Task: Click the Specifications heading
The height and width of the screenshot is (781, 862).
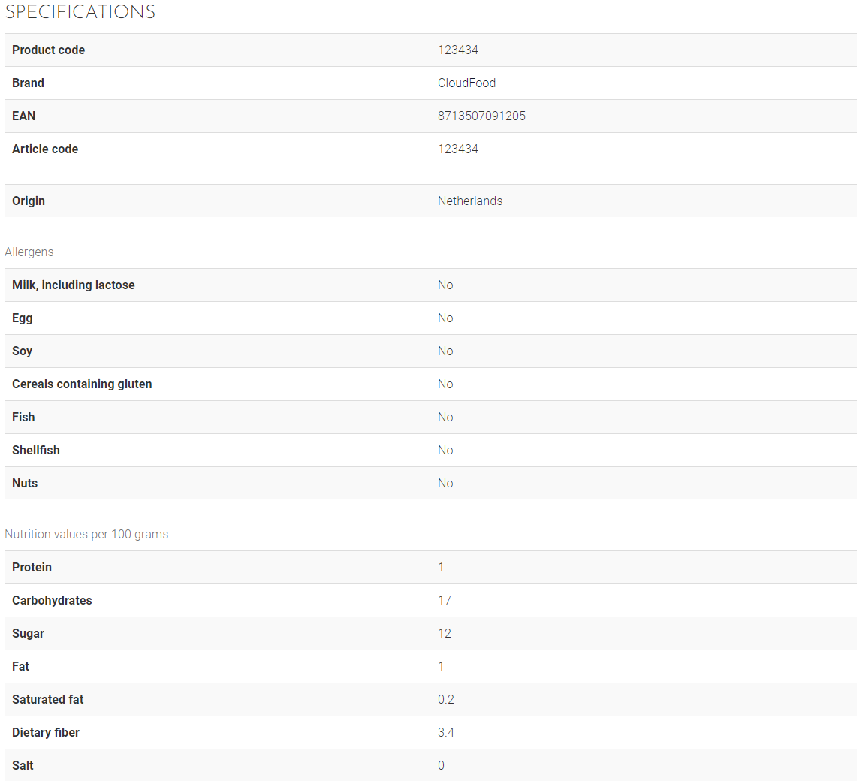Action: tap(80, 12)
